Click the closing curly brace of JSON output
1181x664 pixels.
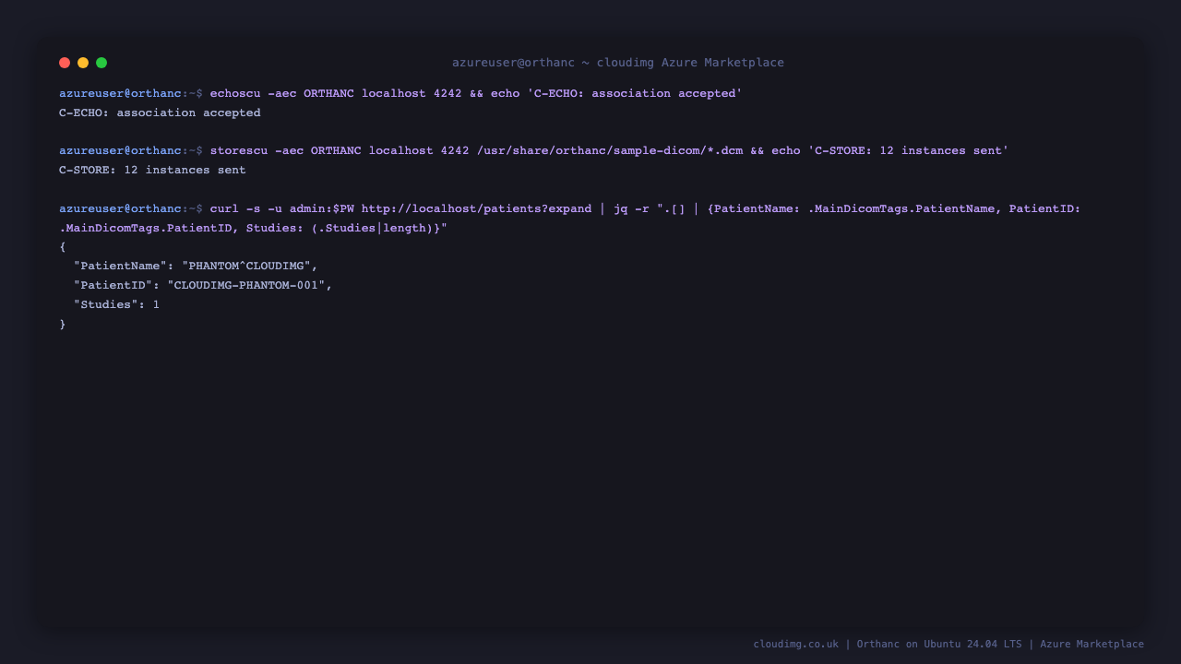(63, 324)
